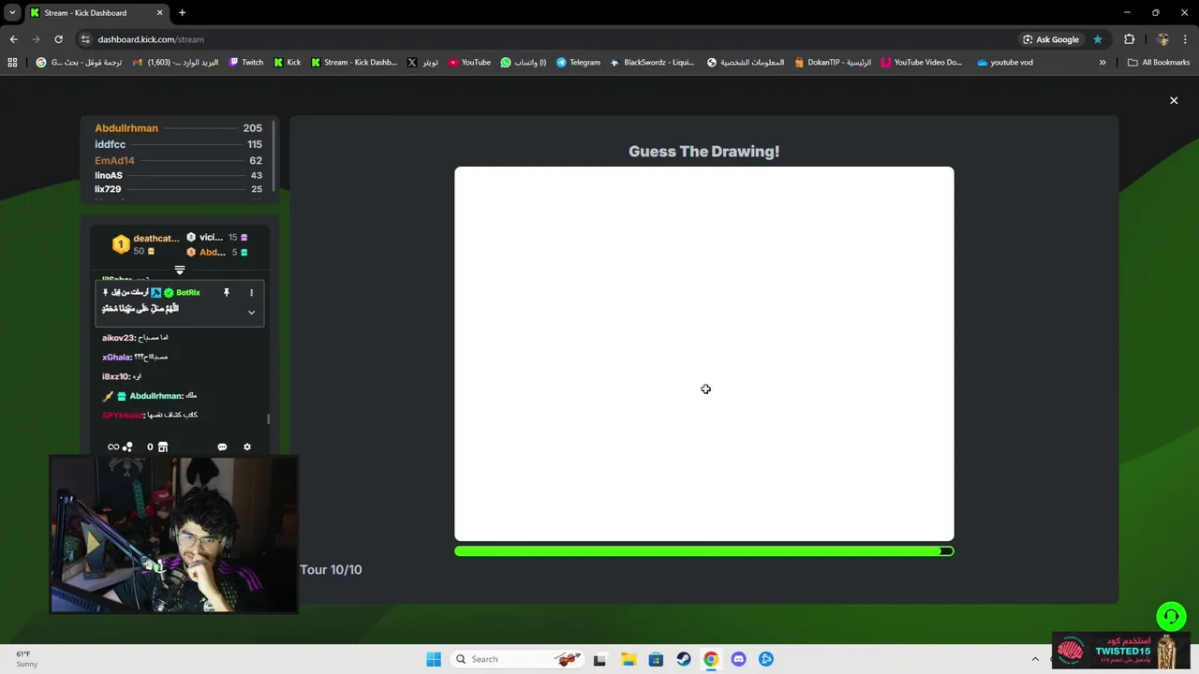Open a new browser tab
Viewport: 1199px width, 674px height.
(182, 13)
